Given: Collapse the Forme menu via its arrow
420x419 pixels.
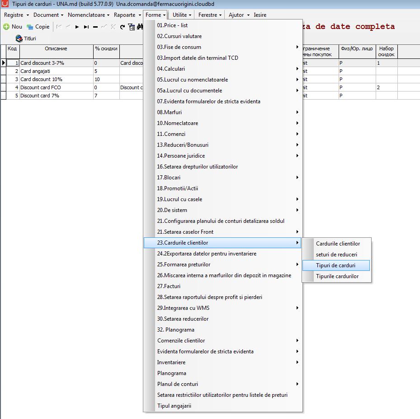Looking at the screenshot, I should pos(165,15).
